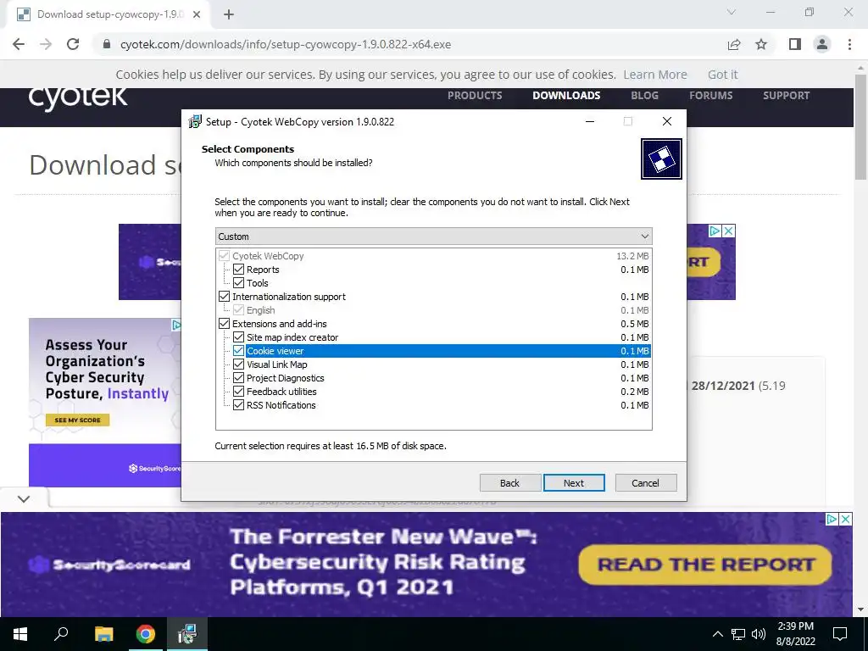Uncheck the Reports component
The image size is (868, 651).
click(238, 270)
